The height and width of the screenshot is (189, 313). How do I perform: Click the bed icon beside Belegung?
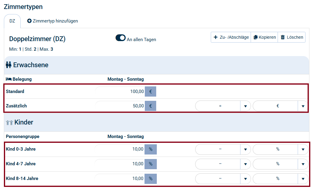(x=8, y=79)
